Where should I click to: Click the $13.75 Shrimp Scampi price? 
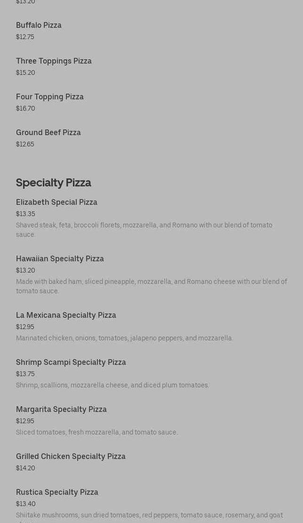[25, 374]
